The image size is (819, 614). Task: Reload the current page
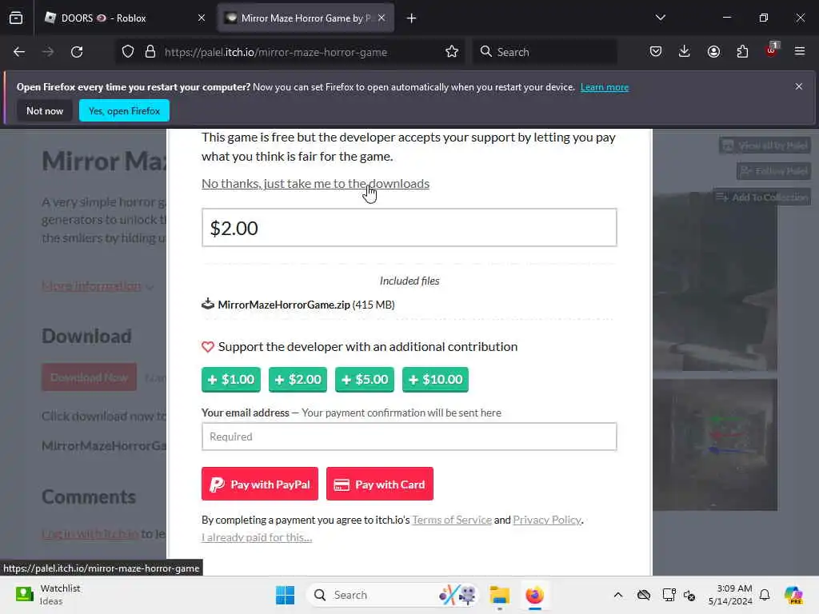(x=77, y=52)
